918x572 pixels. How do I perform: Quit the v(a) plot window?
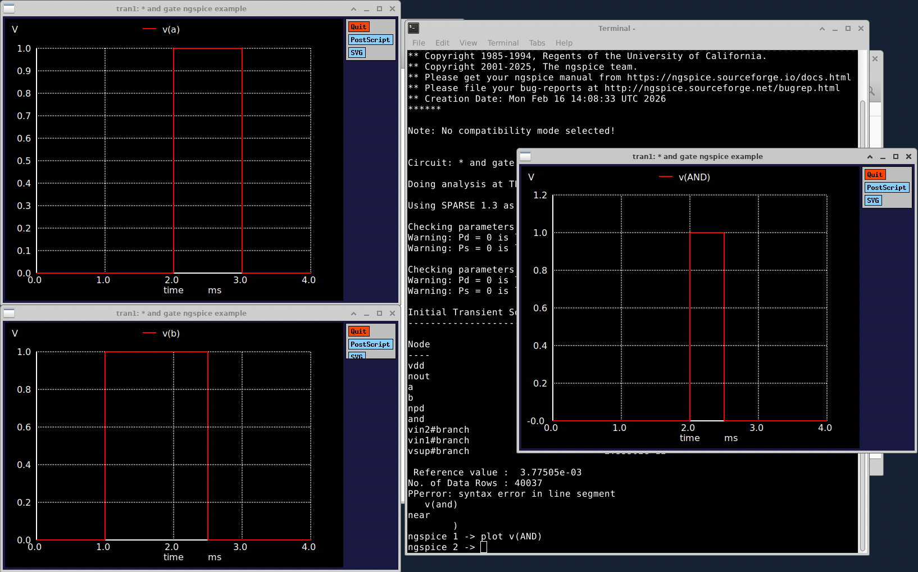(x=358, y=27)
